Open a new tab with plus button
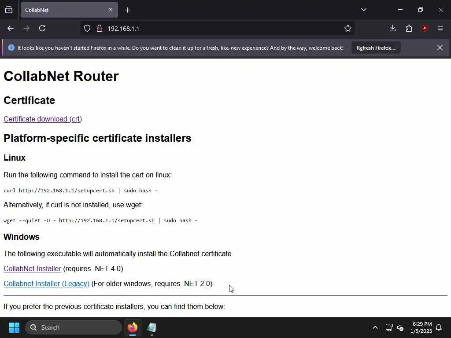This screenshot has width=451, height=338. 128,10
